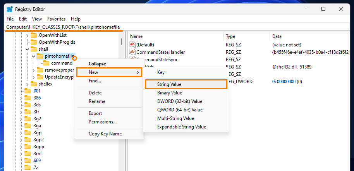Click the removeproperties folder icon
The height and width of the screenshot is (171, 354).
point(40,70)
